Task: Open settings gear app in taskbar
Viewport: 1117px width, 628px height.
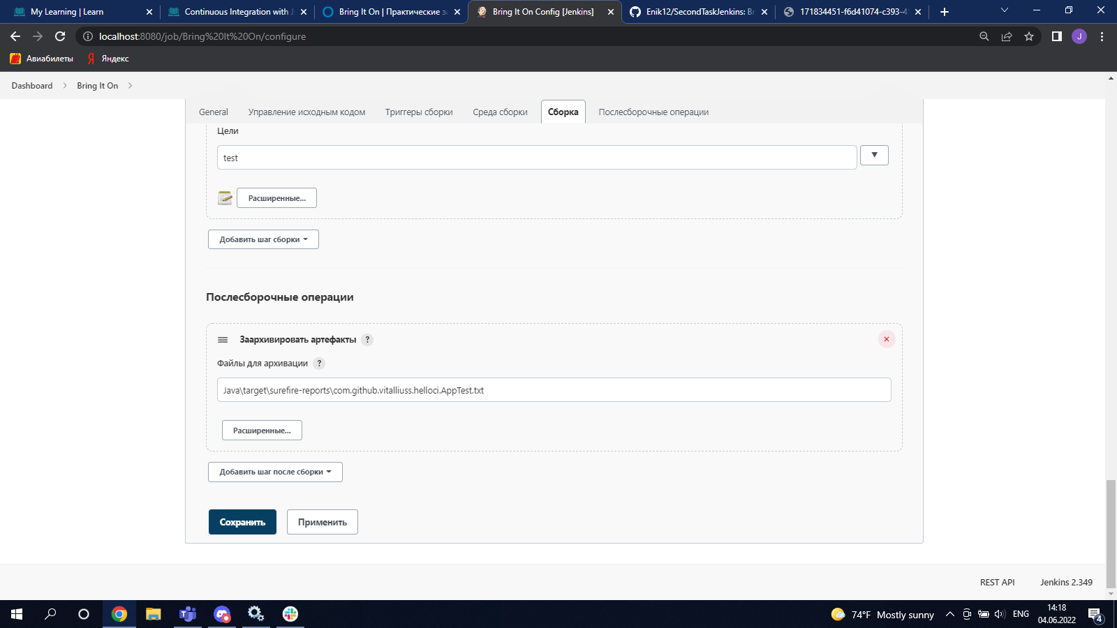Action: pyautogui.click(x=256, y=614)
